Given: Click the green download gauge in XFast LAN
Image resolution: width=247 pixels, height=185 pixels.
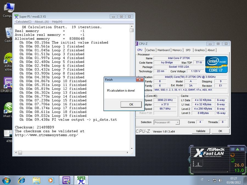Looking at the screenshot, I should point(232,160).
